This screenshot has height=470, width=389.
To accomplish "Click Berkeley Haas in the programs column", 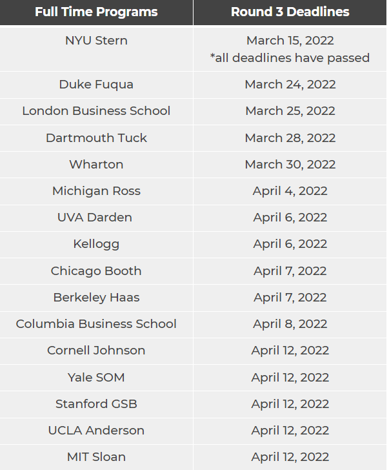I will tap(96, 298).
